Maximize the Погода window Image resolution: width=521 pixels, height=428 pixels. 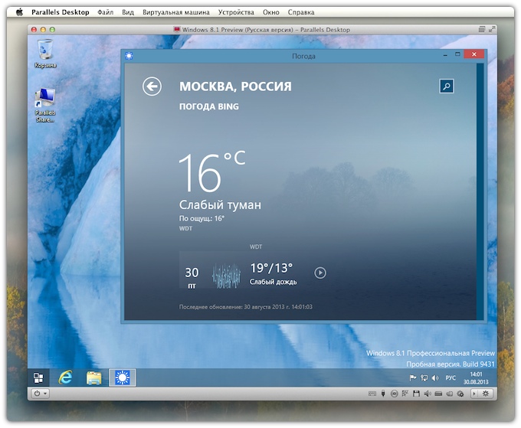tap(457, 54)
